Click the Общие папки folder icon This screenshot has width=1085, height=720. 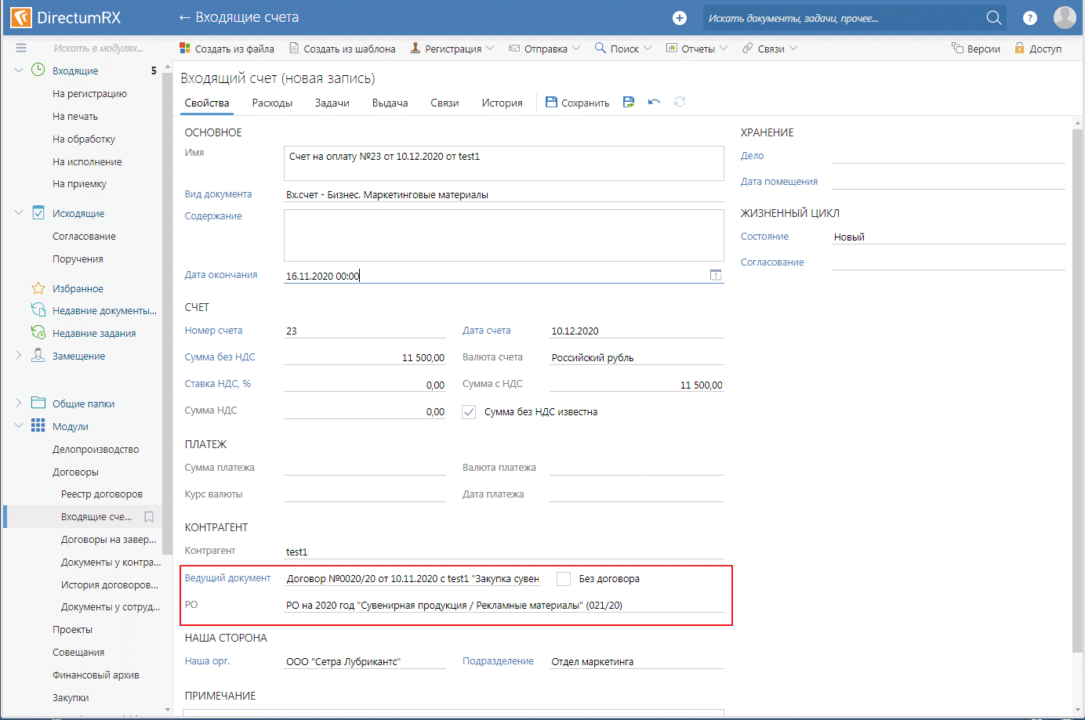(38, 403)
